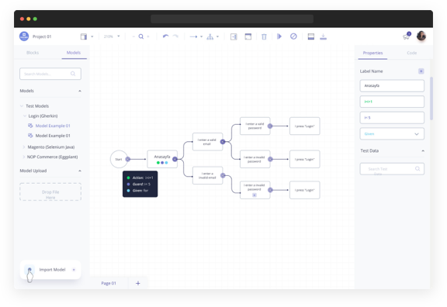This screenshot has width=447, height=307.
Task: Switch to the Blocks tab
Action: [33, 53]
